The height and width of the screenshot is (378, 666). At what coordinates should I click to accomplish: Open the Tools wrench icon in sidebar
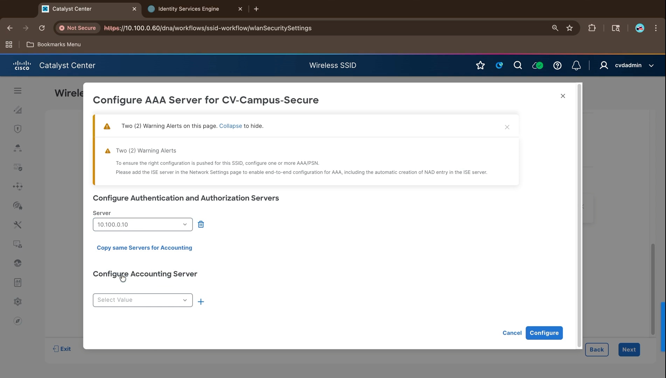tap(18, 225)
